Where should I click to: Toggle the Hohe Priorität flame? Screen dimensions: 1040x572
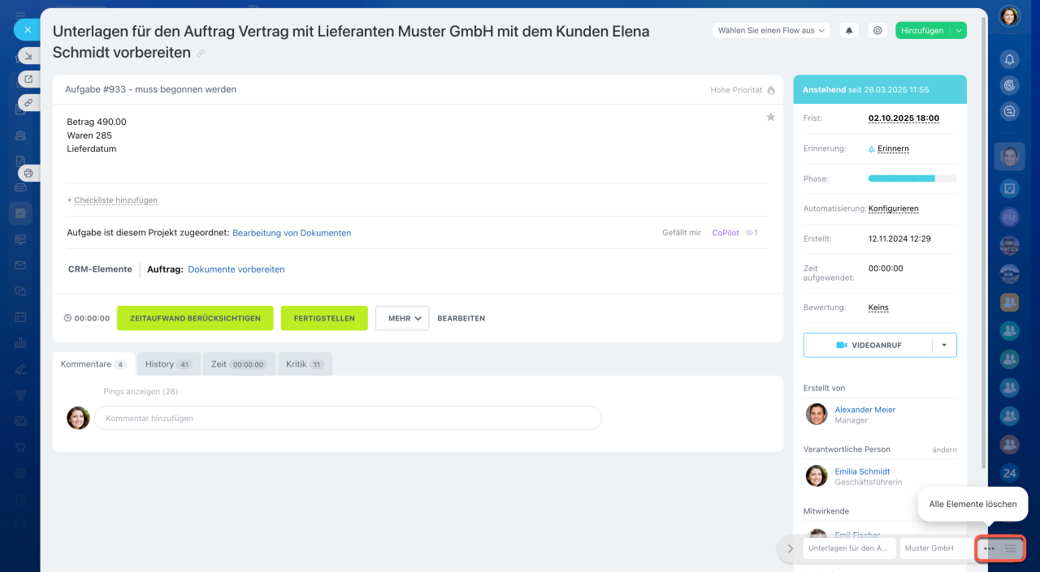[771, 90]
